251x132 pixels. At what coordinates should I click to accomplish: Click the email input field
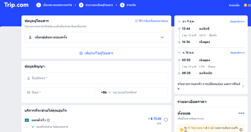(x=60, y=92)
